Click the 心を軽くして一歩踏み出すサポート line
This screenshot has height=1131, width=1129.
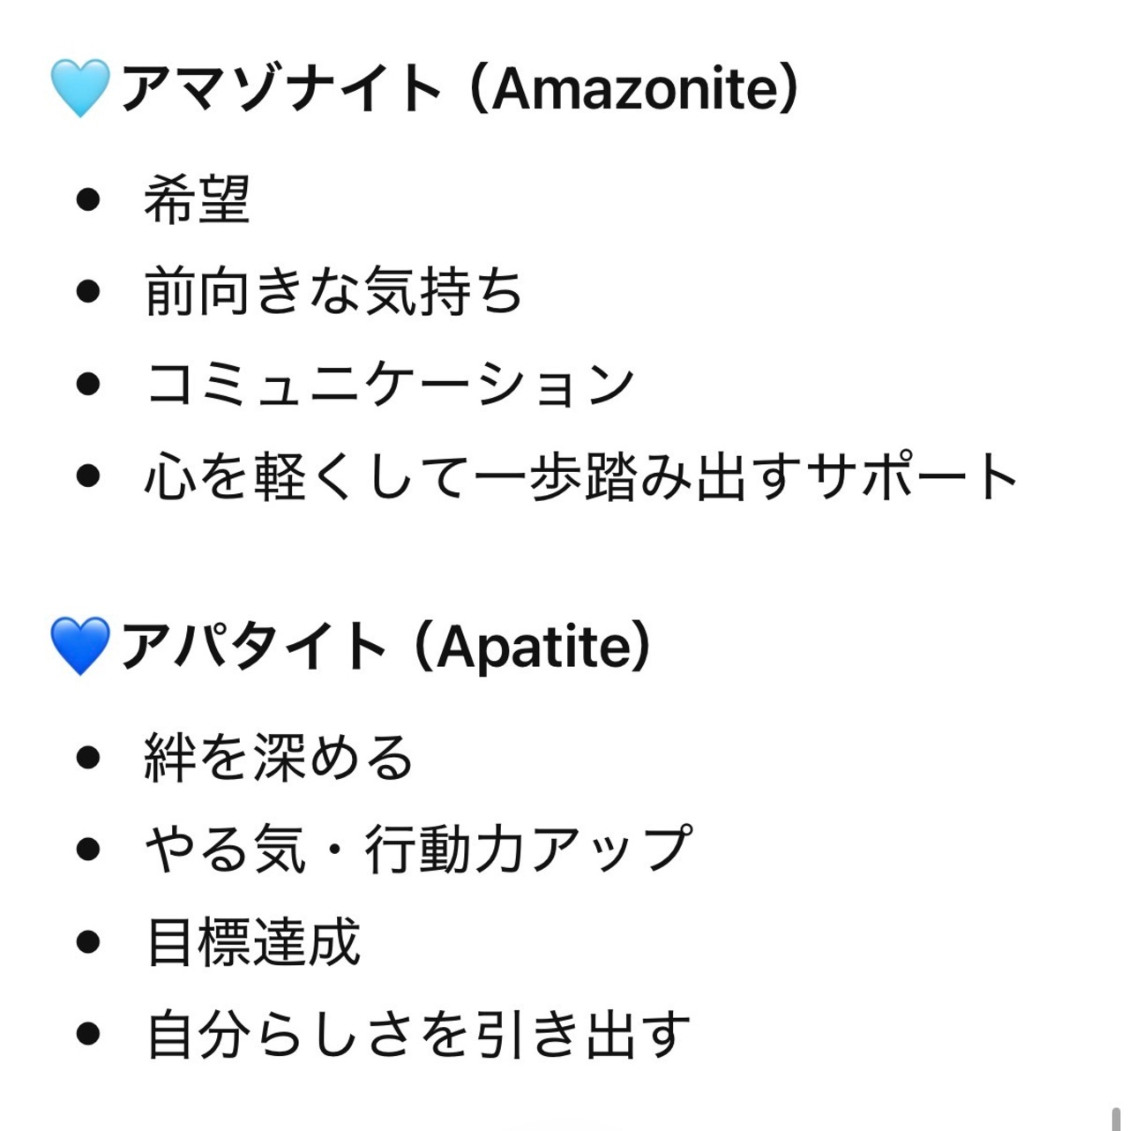coord(582,477)
